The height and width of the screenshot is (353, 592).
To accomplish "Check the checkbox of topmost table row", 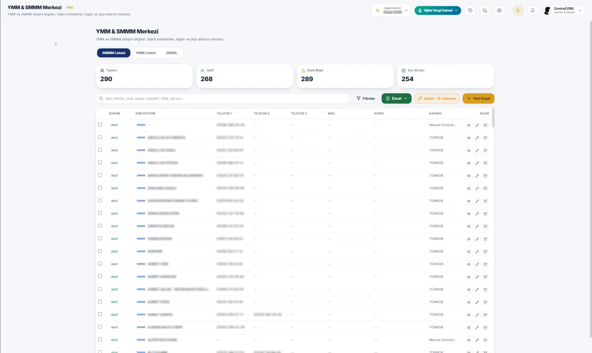I will 100,125.
